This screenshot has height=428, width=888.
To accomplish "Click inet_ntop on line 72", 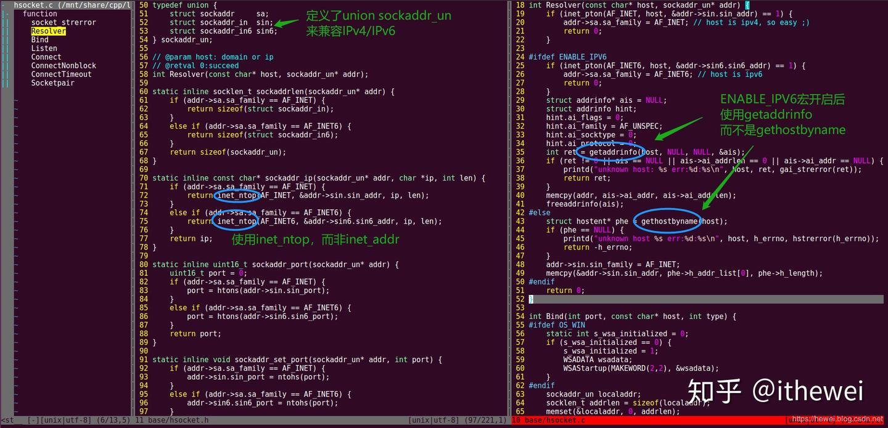I will coord(237,195).
